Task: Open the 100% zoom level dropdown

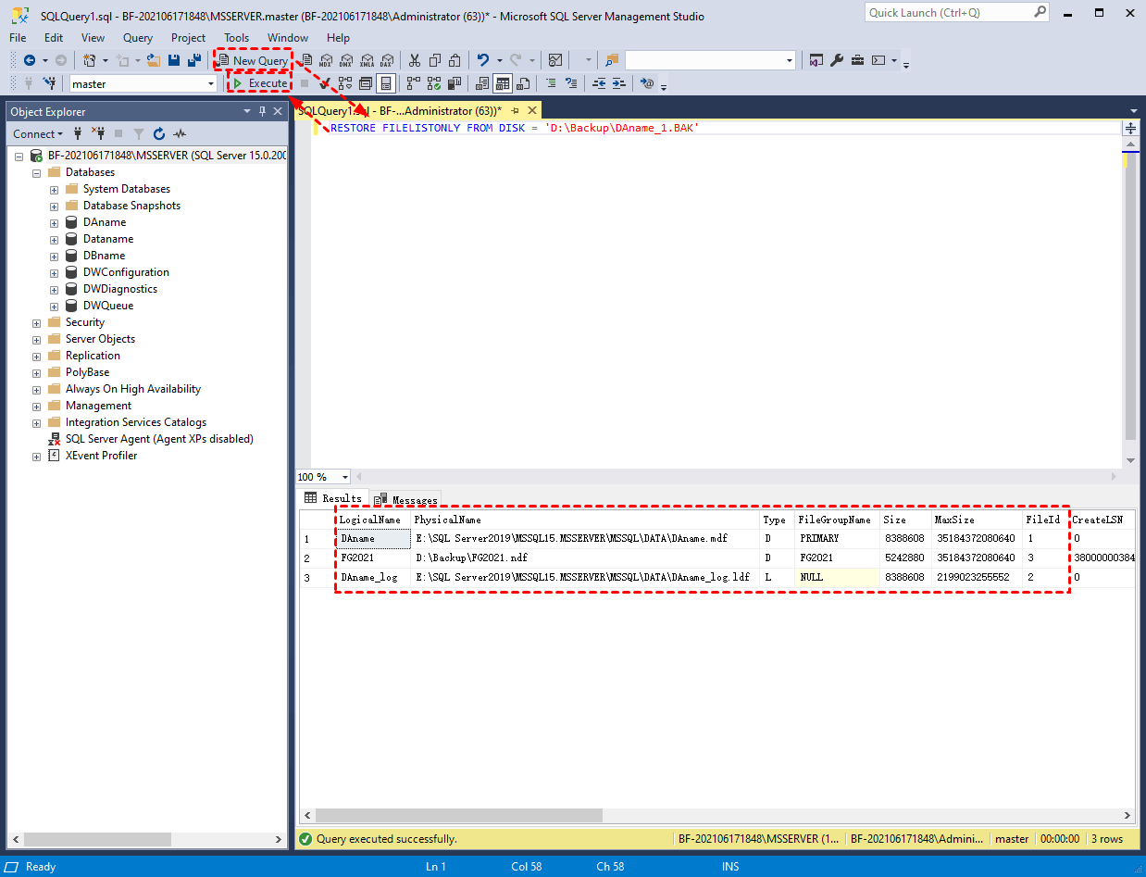Action: point(345,477)
